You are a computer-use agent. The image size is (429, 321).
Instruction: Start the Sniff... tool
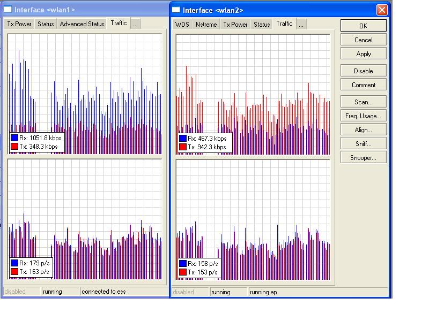364,144
